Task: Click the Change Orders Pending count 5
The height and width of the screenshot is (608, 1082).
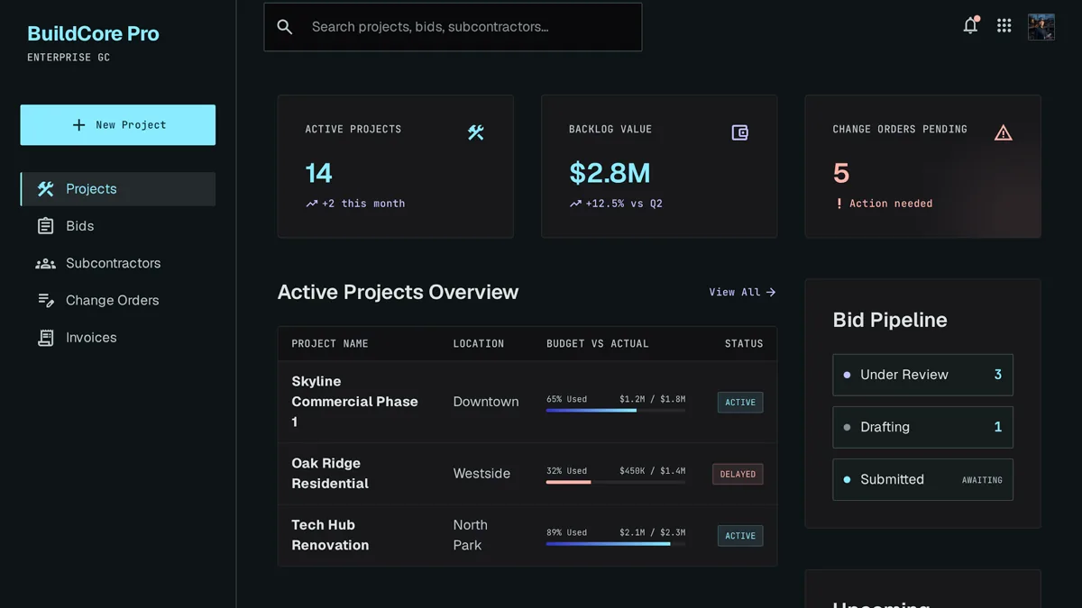Action: point(841,173)
